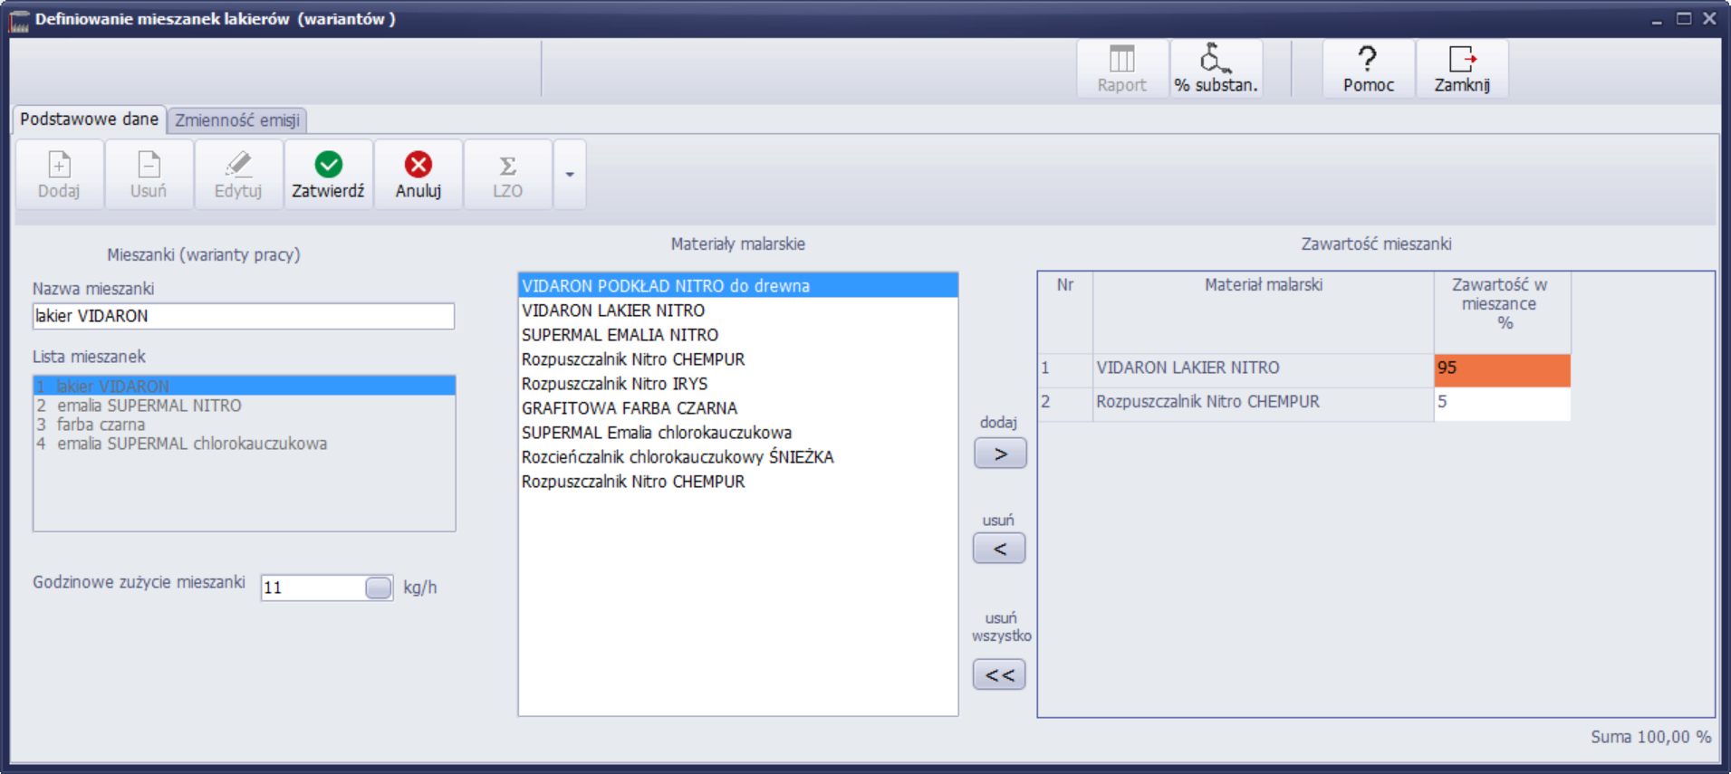1731x774 pixels.
Task: Select 'emalia SUPERMAL NITRO' mixture
Action: (x=244, y=406)
